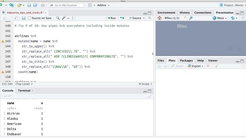Open the Packages tab

pos(186,61)
